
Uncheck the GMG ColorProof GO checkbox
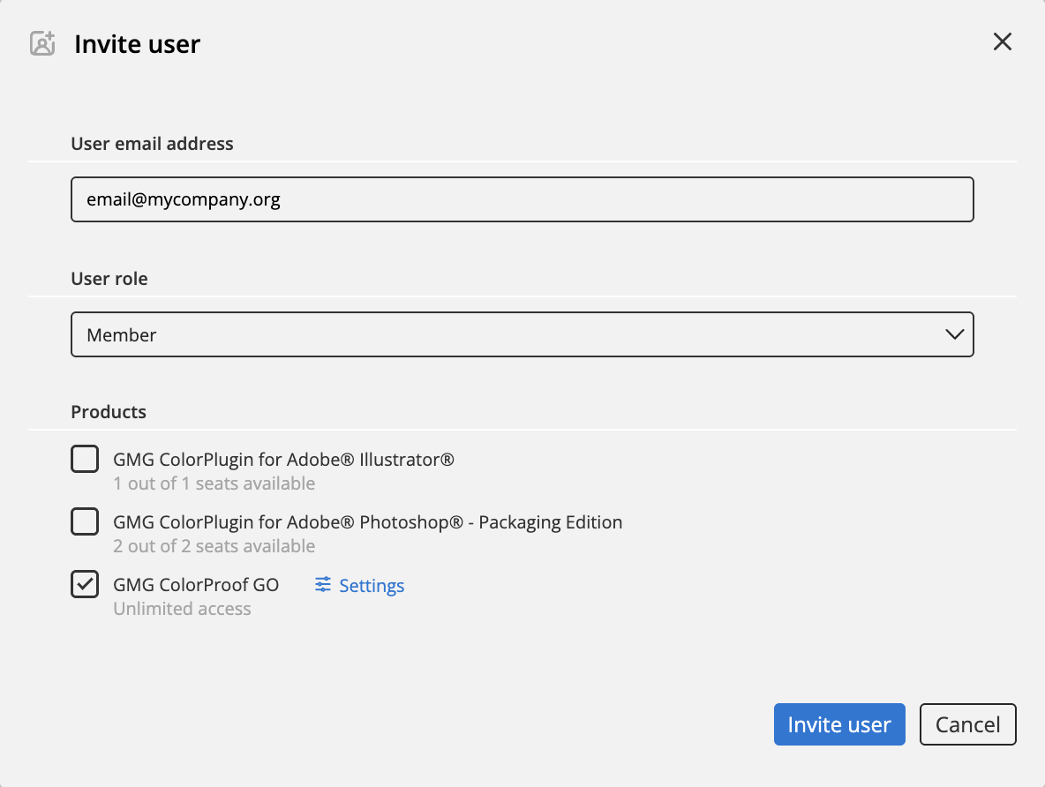click(85, 584)
